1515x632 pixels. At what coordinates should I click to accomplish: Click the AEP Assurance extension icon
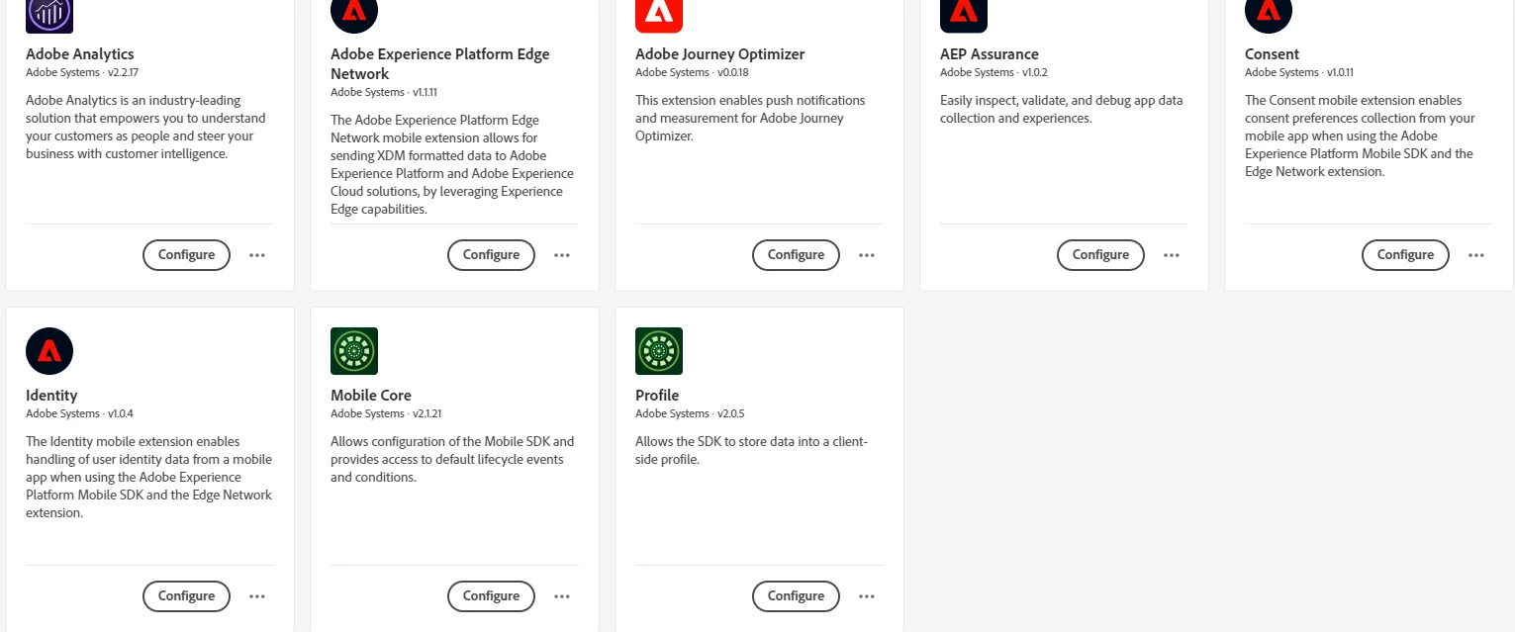coord(964,16)
